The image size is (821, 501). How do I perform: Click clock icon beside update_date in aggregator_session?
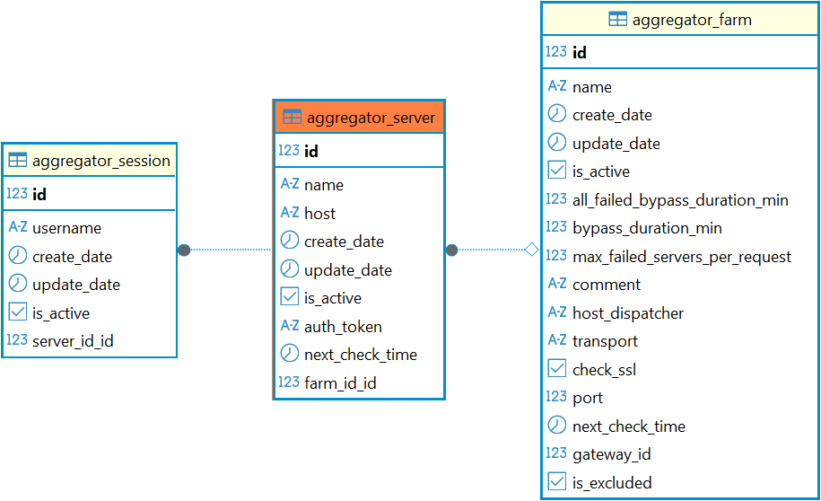[x=18, y=284]
